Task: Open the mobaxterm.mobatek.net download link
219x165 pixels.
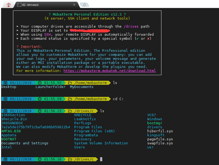Action: click(x=110, y=71)
